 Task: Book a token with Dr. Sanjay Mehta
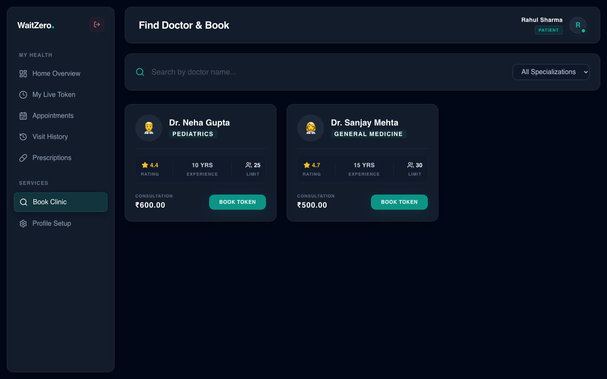coord(399,202)
